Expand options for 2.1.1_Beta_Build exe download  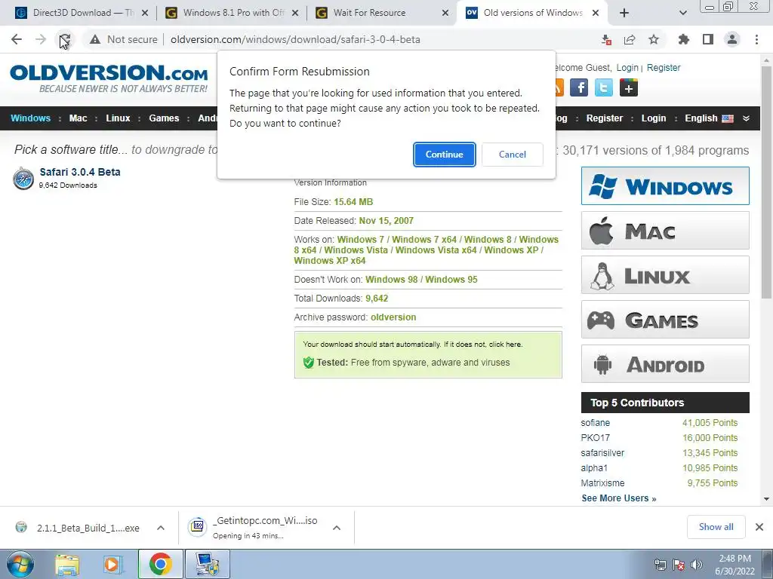(161, 528)
